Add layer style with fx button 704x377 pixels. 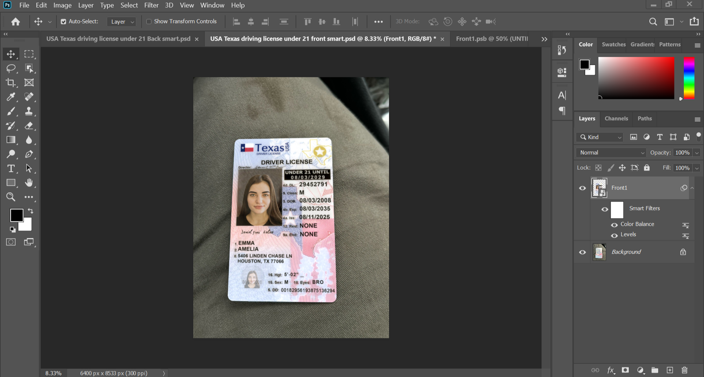pos(611,370)
